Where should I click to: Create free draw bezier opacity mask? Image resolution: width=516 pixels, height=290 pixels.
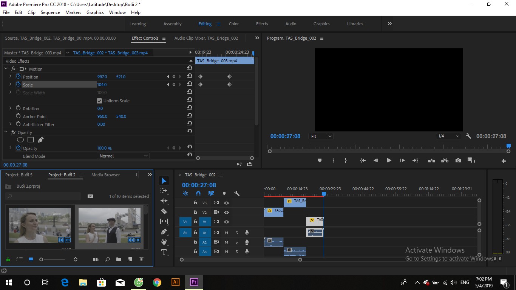40,140
